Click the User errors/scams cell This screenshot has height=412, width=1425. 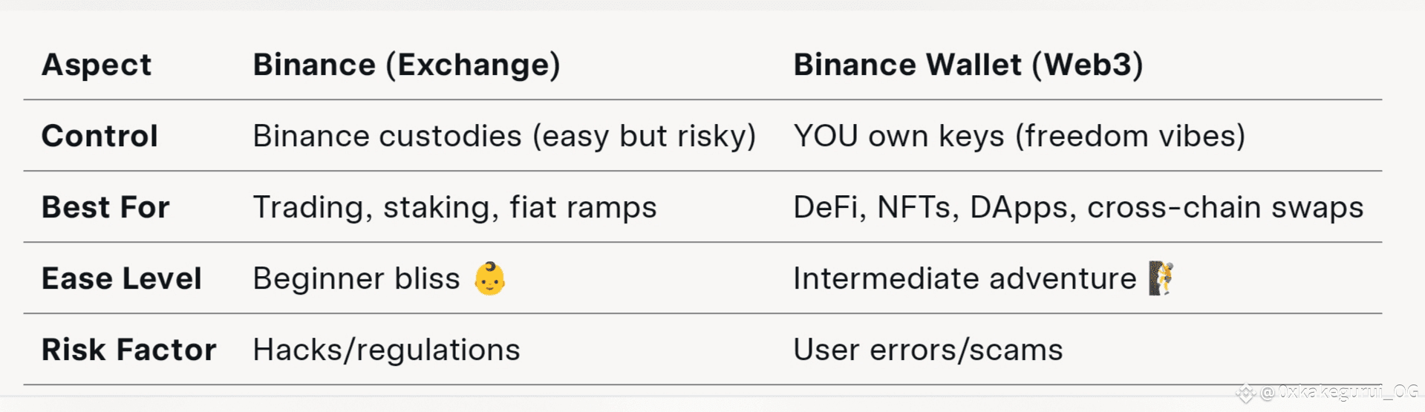[x=928, y=350]
